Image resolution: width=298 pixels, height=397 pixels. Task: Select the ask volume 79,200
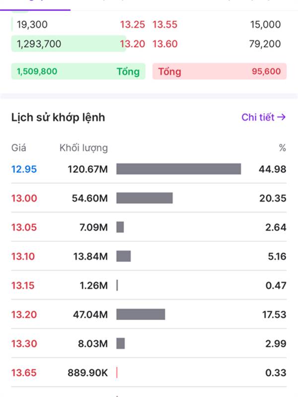(x=265, y=44)
